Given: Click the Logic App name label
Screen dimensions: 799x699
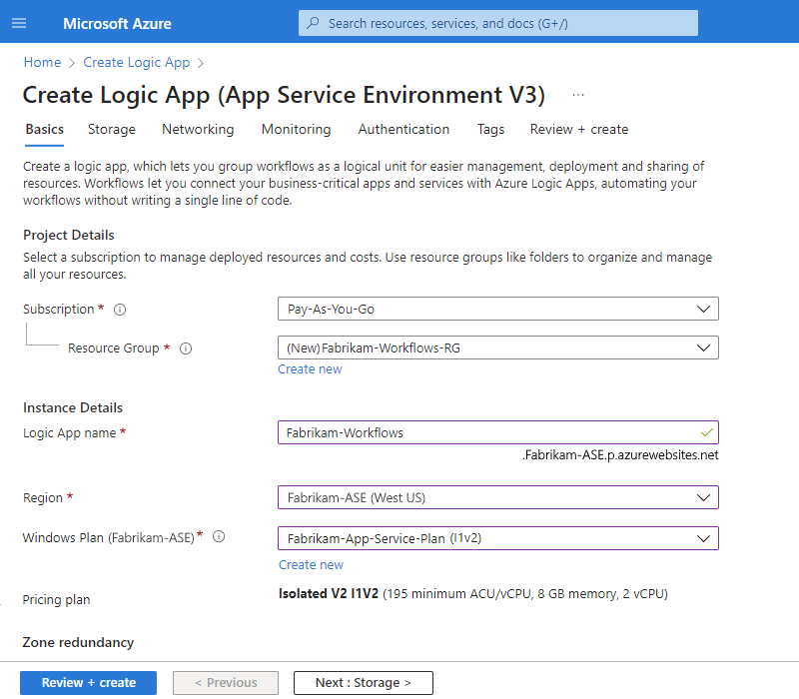Looking at the screenshot, I should click(69, 433).
